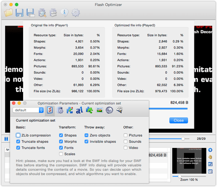Pause playback with the blue pause button
This screenshot has width=217, height=187.
[6, 139]
